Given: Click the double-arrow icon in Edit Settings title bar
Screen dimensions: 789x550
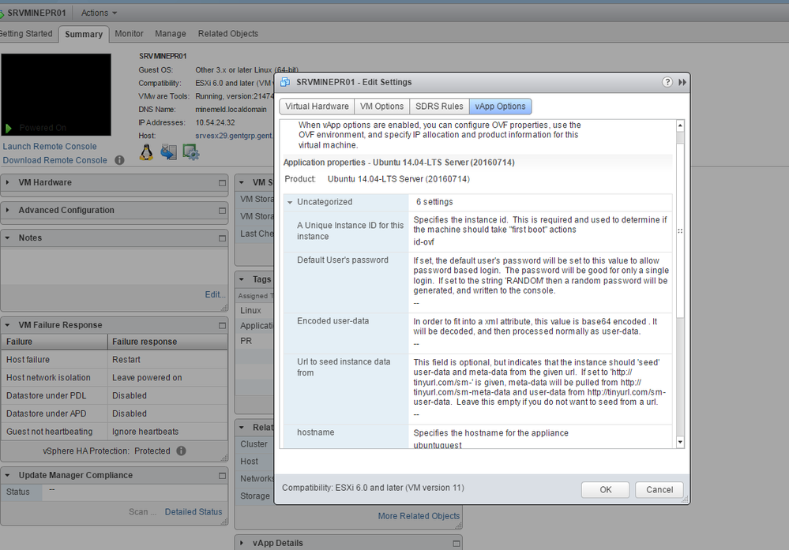Looking at the screenshot, I should point(682,82).
